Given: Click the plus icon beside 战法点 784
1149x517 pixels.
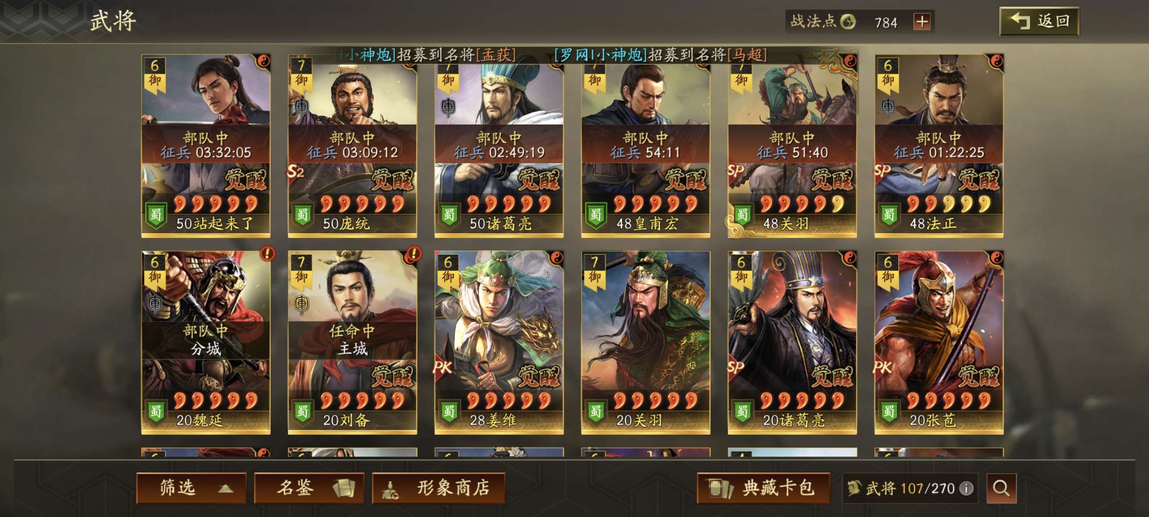Looking at the screenshot, I should tap(922, 22).
